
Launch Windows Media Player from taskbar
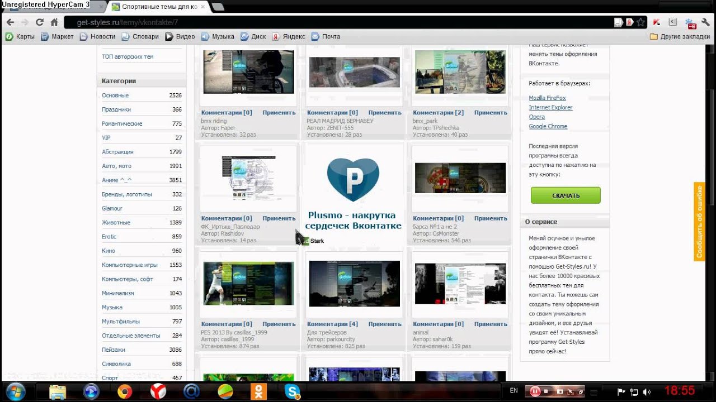coord(91,391)
